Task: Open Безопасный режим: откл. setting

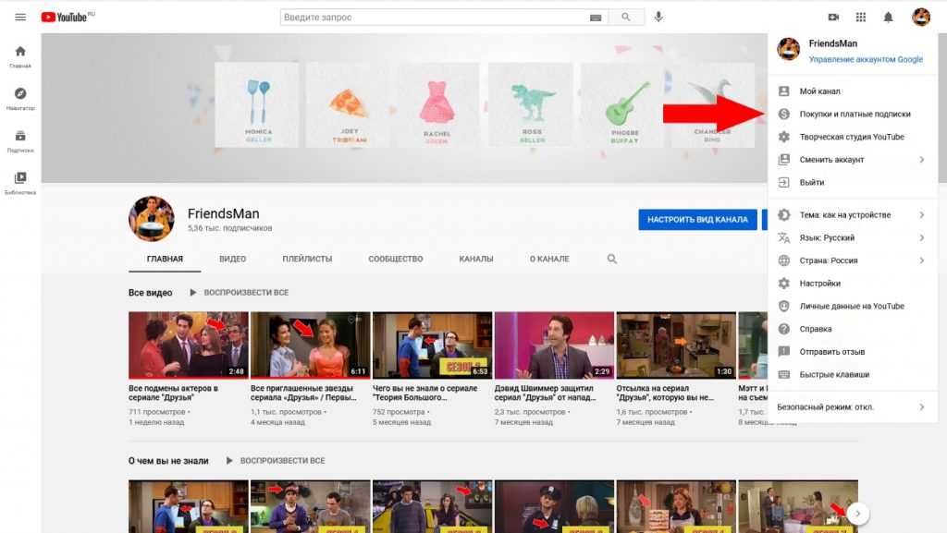Action: [851, 406]
